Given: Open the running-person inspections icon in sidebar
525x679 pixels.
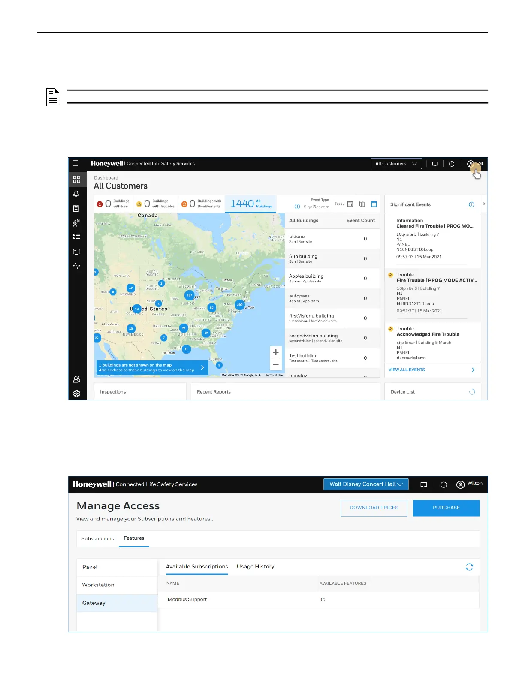Looking at the screenshot, I should (76, 222).
